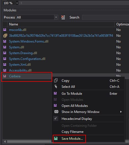Image resolution: width=129 pixels, height=145 pixels.
Task: Click the Show in Memory Window icon
Action: point(56,112)
